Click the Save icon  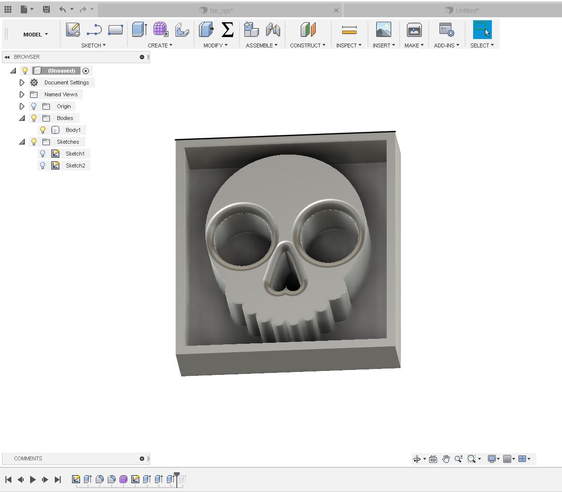click(46, 9)
